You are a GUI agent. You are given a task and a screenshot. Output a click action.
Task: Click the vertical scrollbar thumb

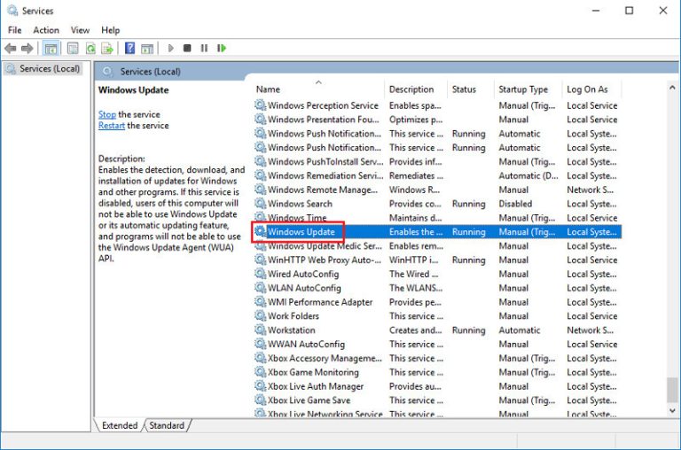pyautogui.click(x=672, y=390)
